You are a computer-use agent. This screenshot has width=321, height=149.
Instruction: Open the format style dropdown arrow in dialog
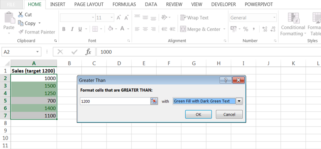click(239, 101)
